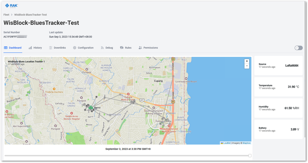Switch to the Dashboard tab
The height and width of the screenshot is (163, 308).
pos(13,48)
